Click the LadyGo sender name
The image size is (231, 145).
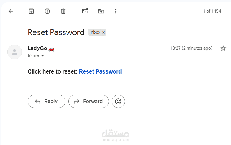click(x=37, y=48)
